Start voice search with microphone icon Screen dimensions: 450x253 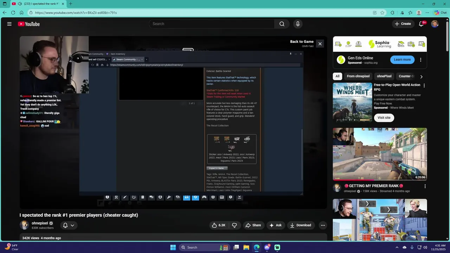pyautogui.click(x=298, y=24)
